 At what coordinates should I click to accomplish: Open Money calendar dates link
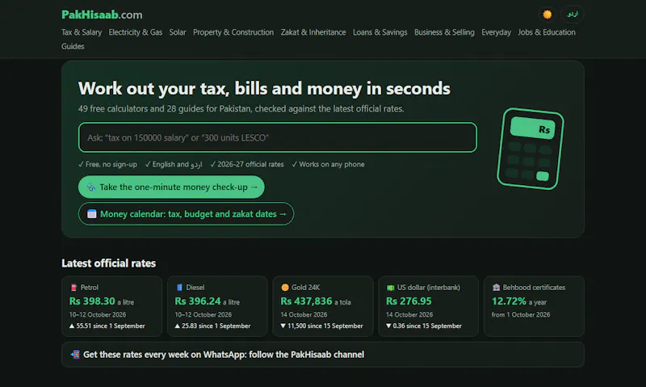[x=186, y=214]
